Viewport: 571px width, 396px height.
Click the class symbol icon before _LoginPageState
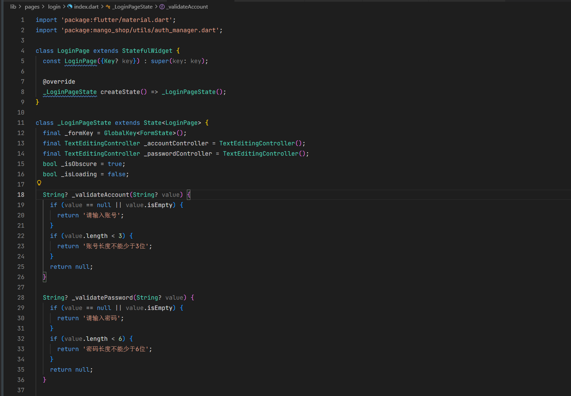pyautogui.click(x=108, y=7)
